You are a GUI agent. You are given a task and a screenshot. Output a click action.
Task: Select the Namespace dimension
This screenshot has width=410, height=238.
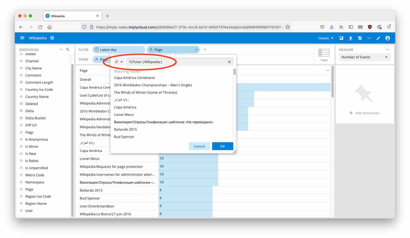pyautogui.click(x=35, y=182)
